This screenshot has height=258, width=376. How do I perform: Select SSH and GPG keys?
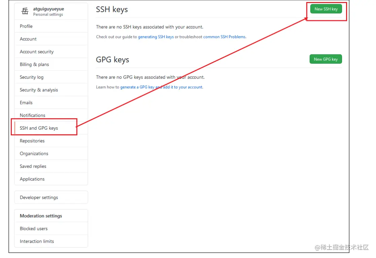51,128
